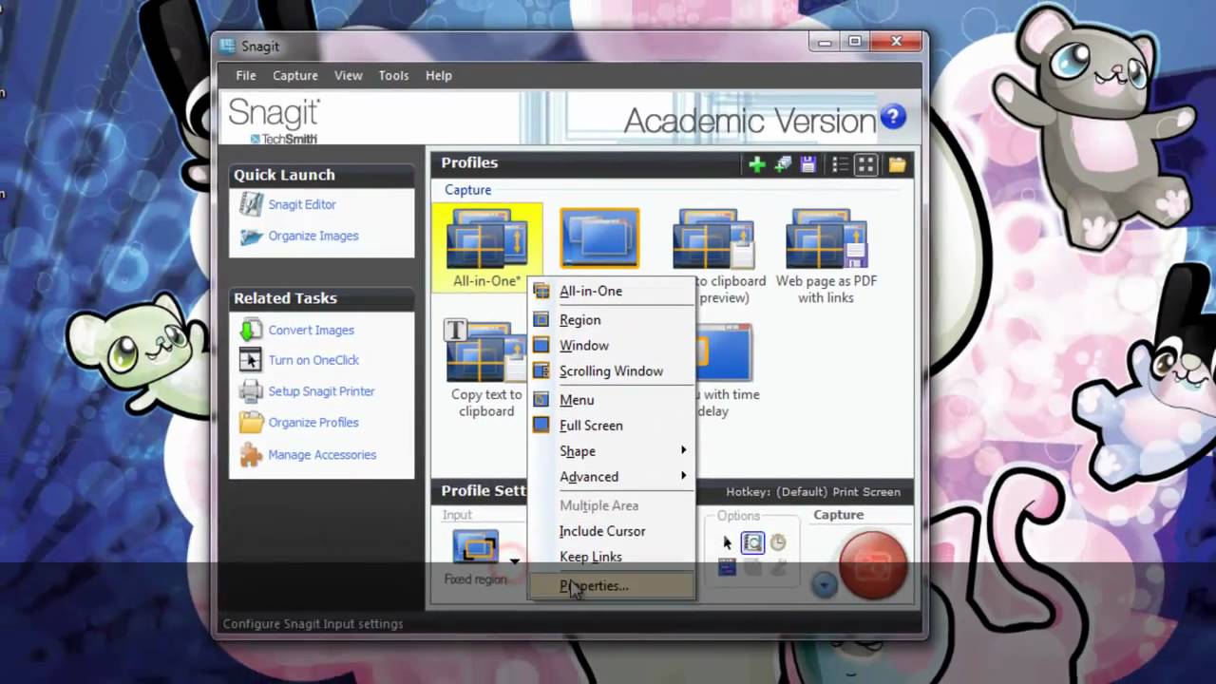
Task: Select the All-in-One capture profile
Action: coord(486,247)
